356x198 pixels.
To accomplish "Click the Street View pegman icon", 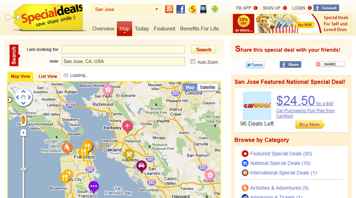I will (x=23, y=119).
